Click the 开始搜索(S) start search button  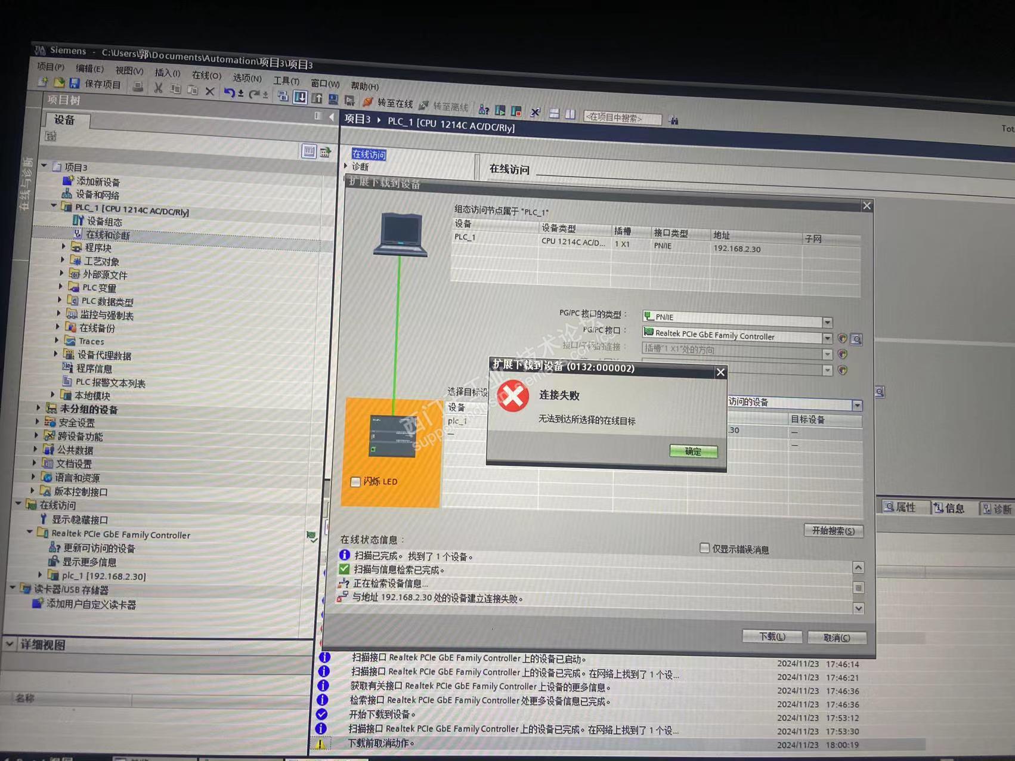(833, 531)
